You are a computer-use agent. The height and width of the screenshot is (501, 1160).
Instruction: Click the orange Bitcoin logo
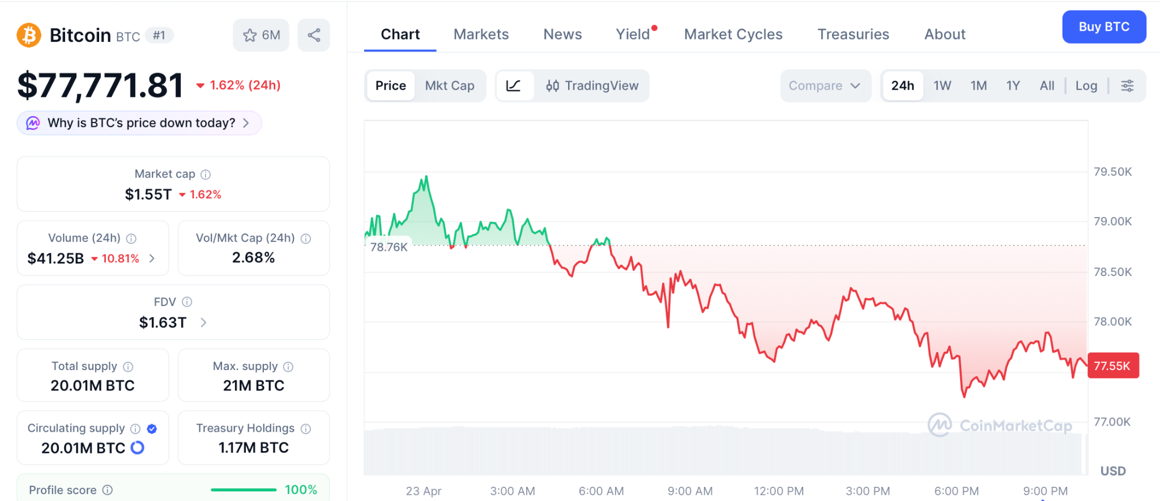[x=29, y=35]
